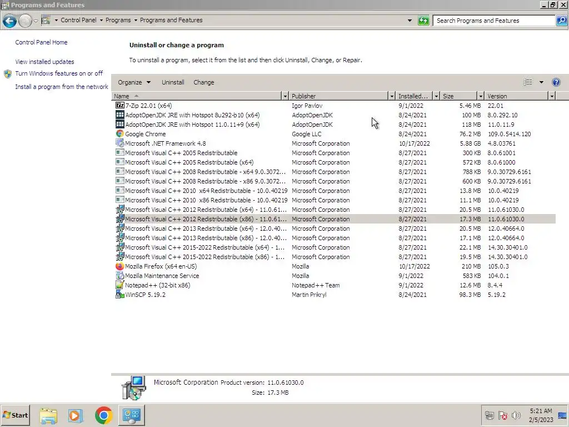This screenshot has height=427, width=569.
Task: Click the search magnifier button
Action: click(x=562, y=21)
